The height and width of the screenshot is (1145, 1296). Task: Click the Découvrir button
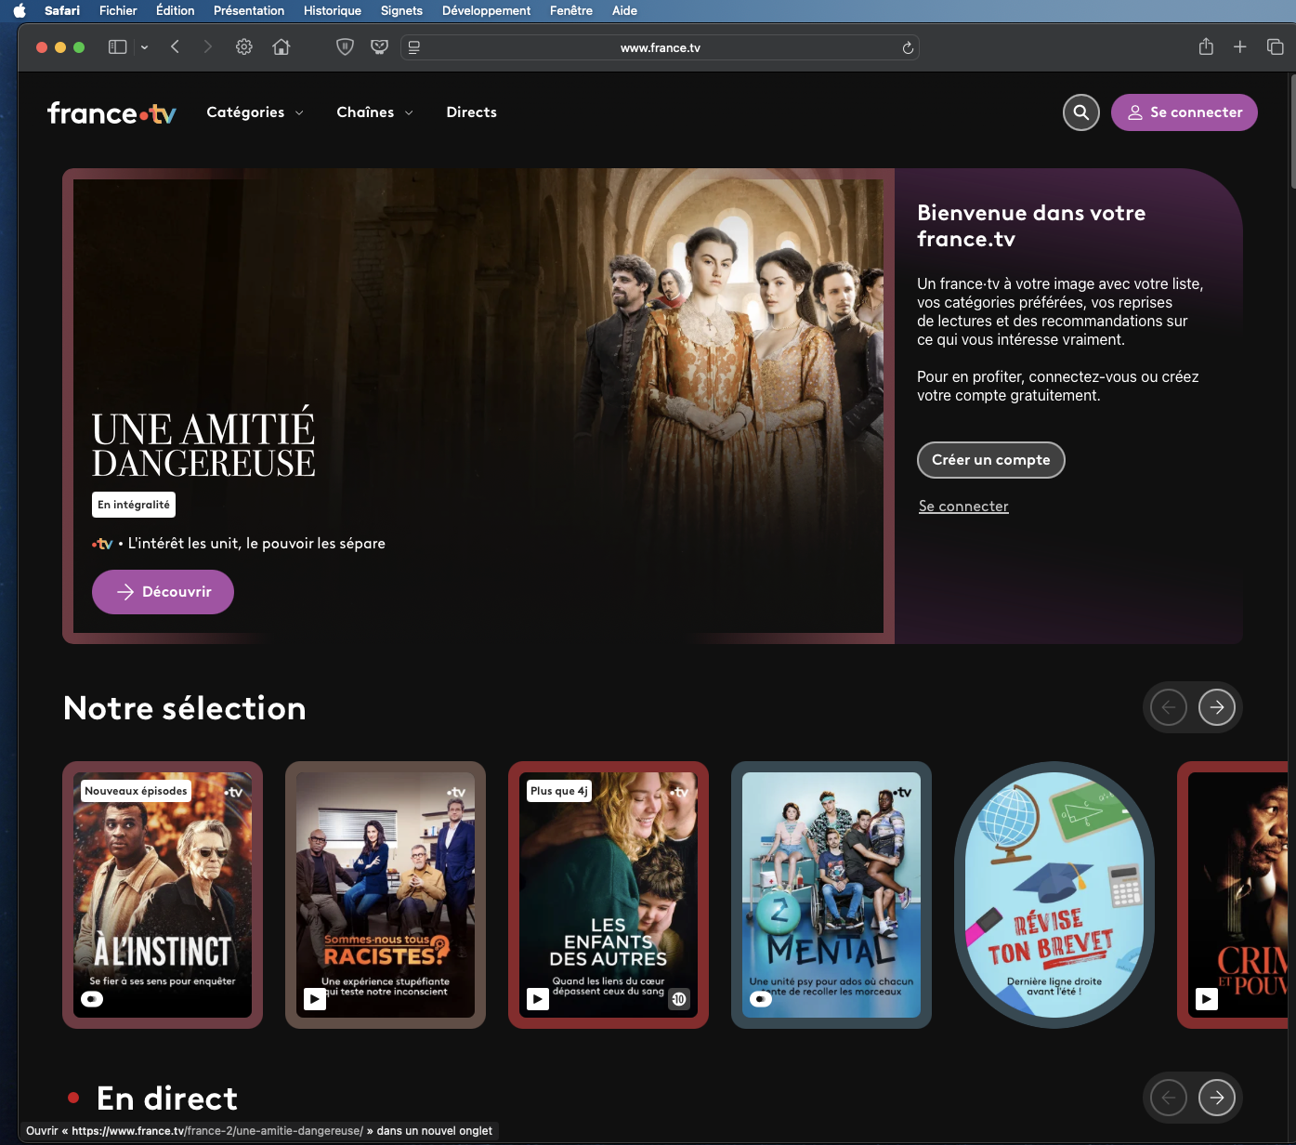tap(163, 592)
